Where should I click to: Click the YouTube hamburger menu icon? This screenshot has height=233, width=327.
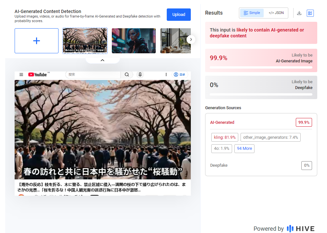tap(21, 74)
